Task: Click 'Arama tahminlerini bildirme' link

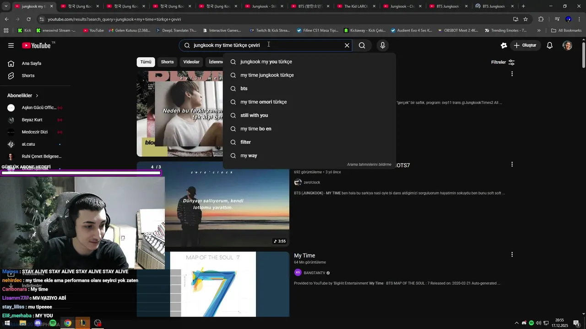Action: coord(369,164)
